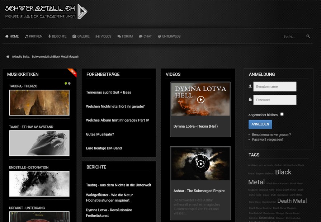The image size is (321, 222).
Task: Open the Endstille Detonation cover image
Action: click(x=39, y=184)
